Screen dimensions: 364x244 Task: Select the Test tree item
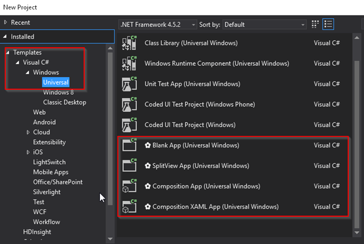click(x=39, y=202)
